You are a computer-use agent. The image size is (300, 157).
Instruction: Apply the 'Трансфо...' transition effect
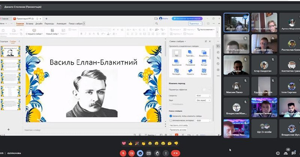190,53
